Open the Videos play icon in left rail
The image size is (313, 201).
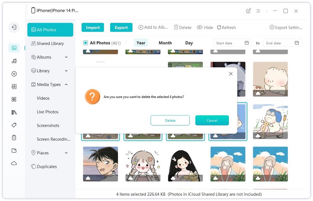click(x=14, y=74)
